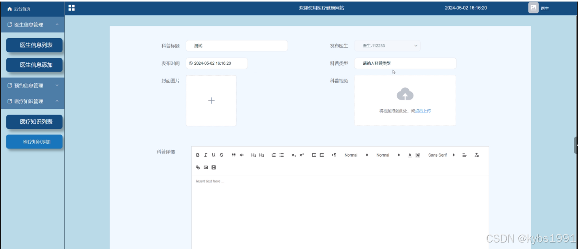
Task: Apply superscript formatting
Action: click(302, 155)
